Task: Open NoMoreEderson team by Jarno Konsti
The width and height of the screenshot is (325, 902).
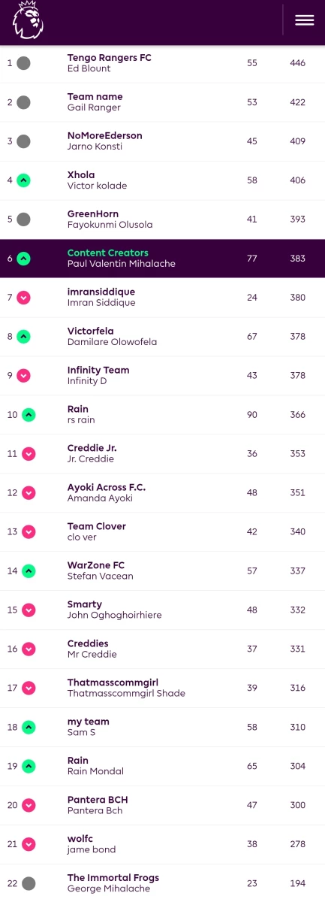Action: click(x=105, y=136)
